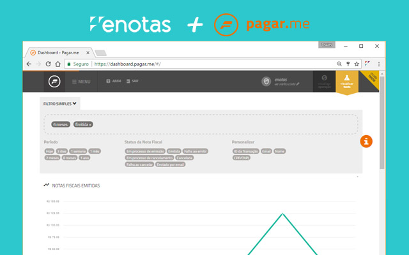Filter by 'Emitida' status option

coord(174,151)
